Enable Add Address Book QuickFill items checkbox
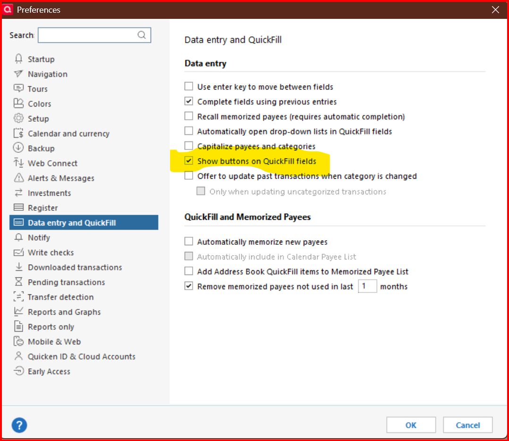This screenshot has height=441, width=509. 188,271
